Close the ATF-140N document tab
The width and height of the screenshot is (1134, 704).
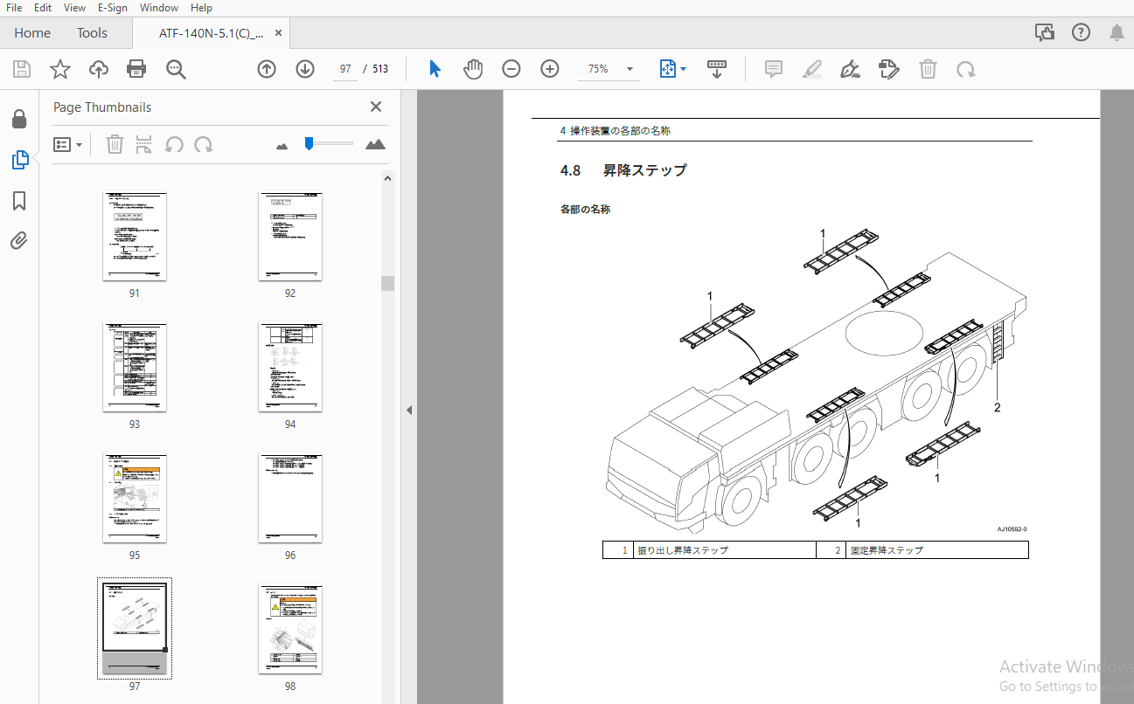point(278,33)
